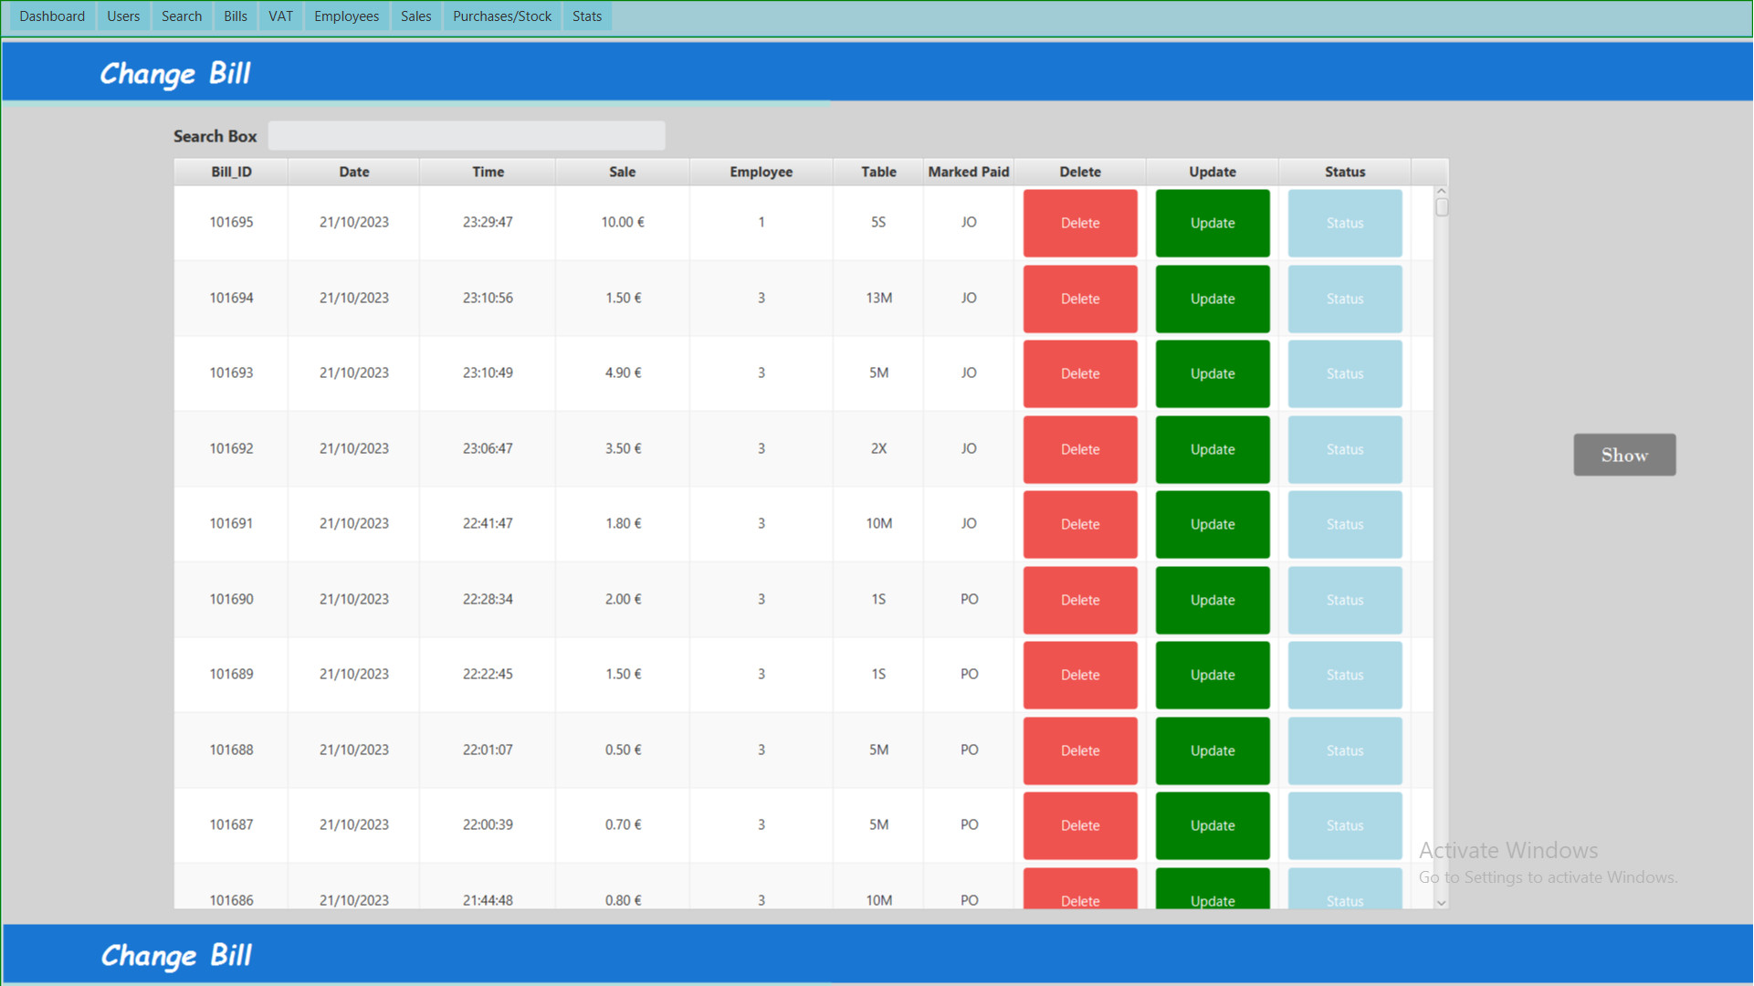1754x986 pixels.
Task: Click the Search Box input field
Action: pos(466,136)
